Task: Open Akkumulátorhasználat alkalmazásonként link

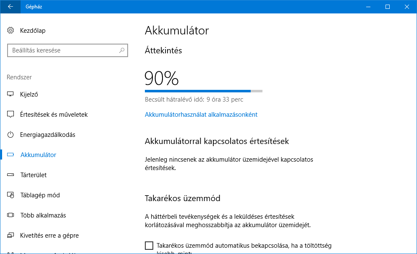Action: tap(201, 114)
